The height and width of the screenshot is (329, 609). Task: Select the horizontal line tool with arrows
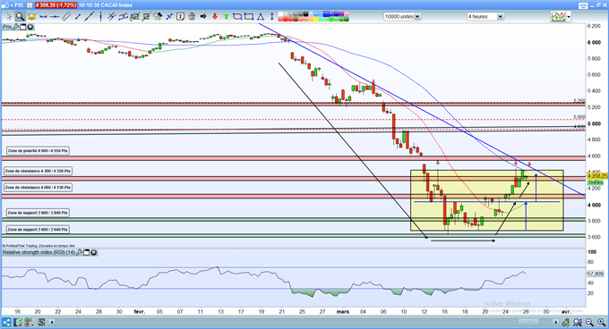click(x=44, y=17)
